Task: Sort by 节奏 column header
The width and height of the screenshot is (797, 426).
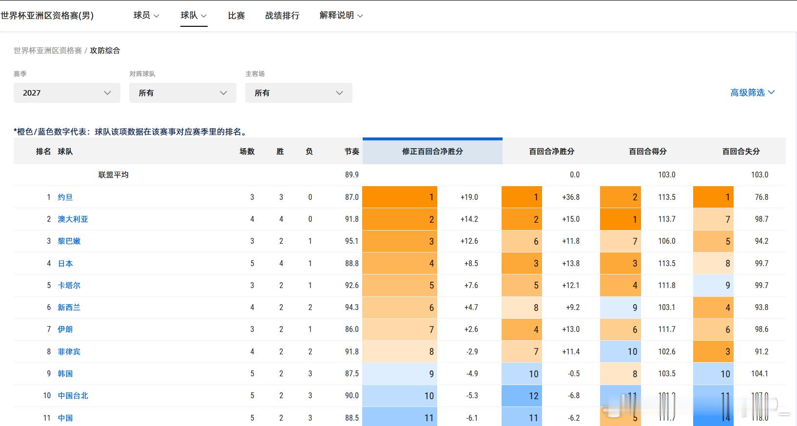Action: [x=351, y=152]
